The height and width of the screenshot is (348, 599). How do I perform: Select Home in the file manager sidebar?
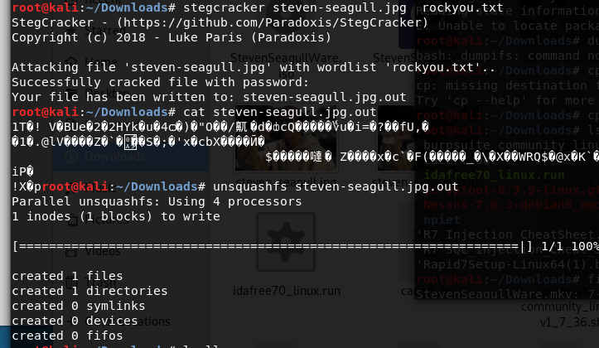101,61
